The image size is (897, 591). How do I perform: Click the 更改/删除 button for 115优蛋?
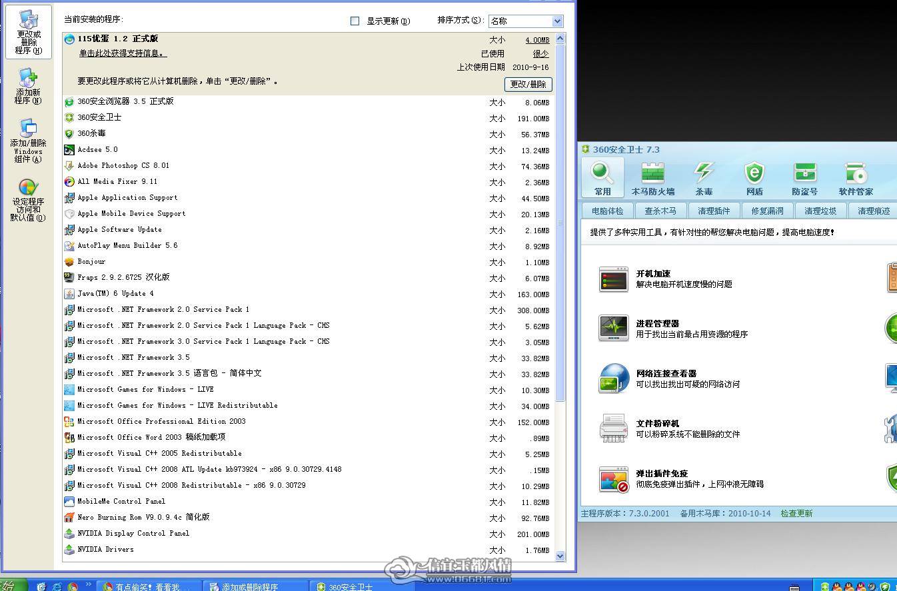pyautogui.click(x=528, y=85)
